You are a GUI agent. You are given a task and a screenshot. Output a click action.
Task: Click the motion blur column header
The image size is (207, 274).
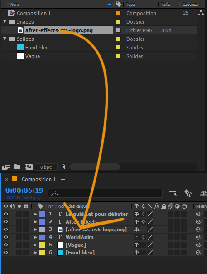tap(170, 206)
